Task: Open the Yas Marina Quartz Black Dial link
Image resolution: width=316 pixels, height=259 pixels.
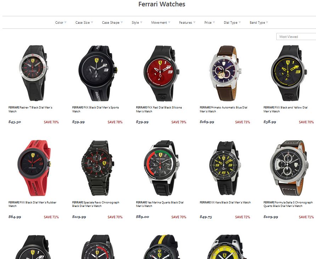Action: click(160, 204)
